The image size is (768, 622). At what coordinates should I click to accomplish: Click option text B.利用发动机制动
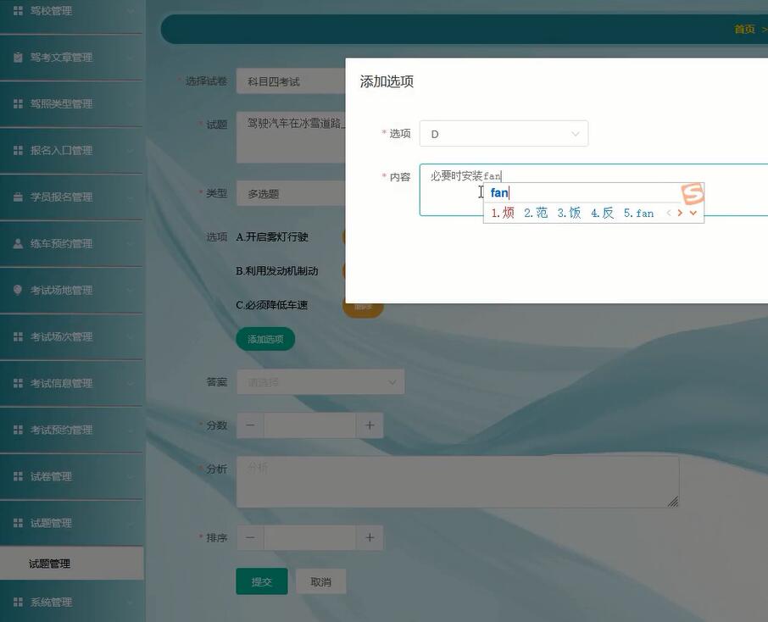[276, 271]
